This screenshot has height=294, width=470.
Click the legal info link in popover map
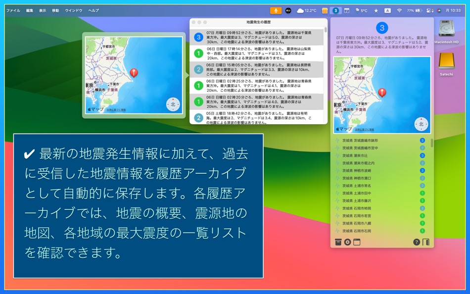116,110
